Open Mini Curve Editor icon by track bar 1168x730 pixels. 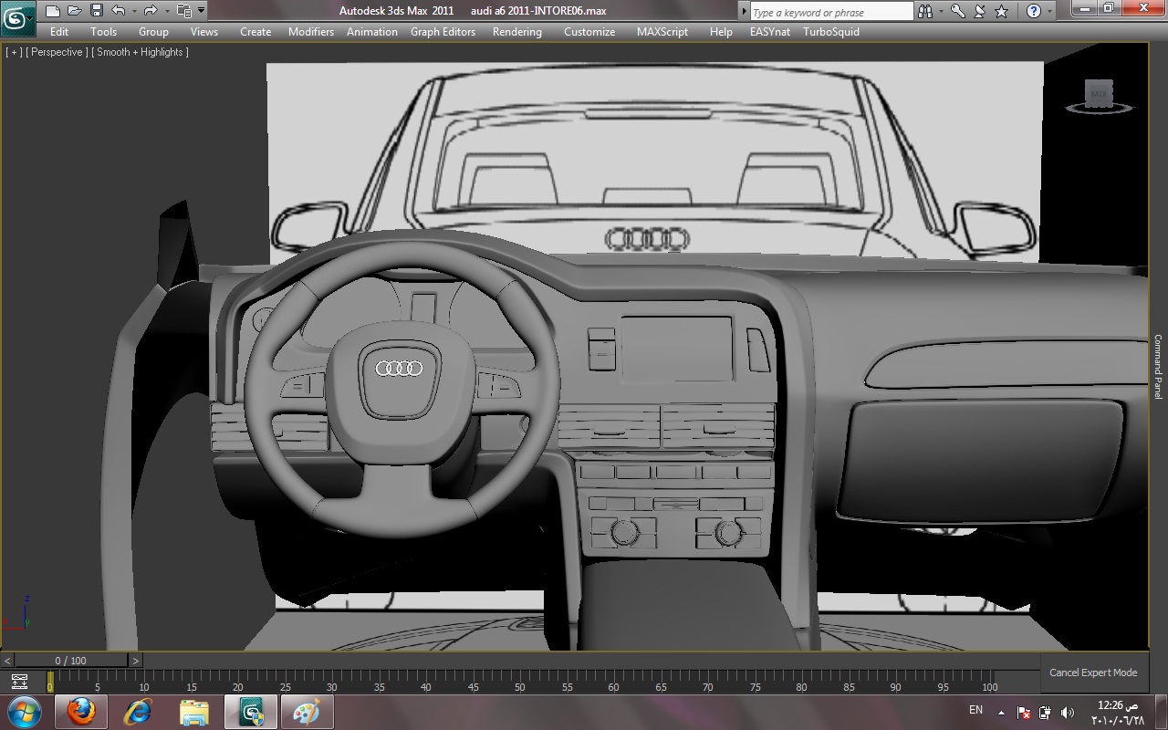(19, 681)
